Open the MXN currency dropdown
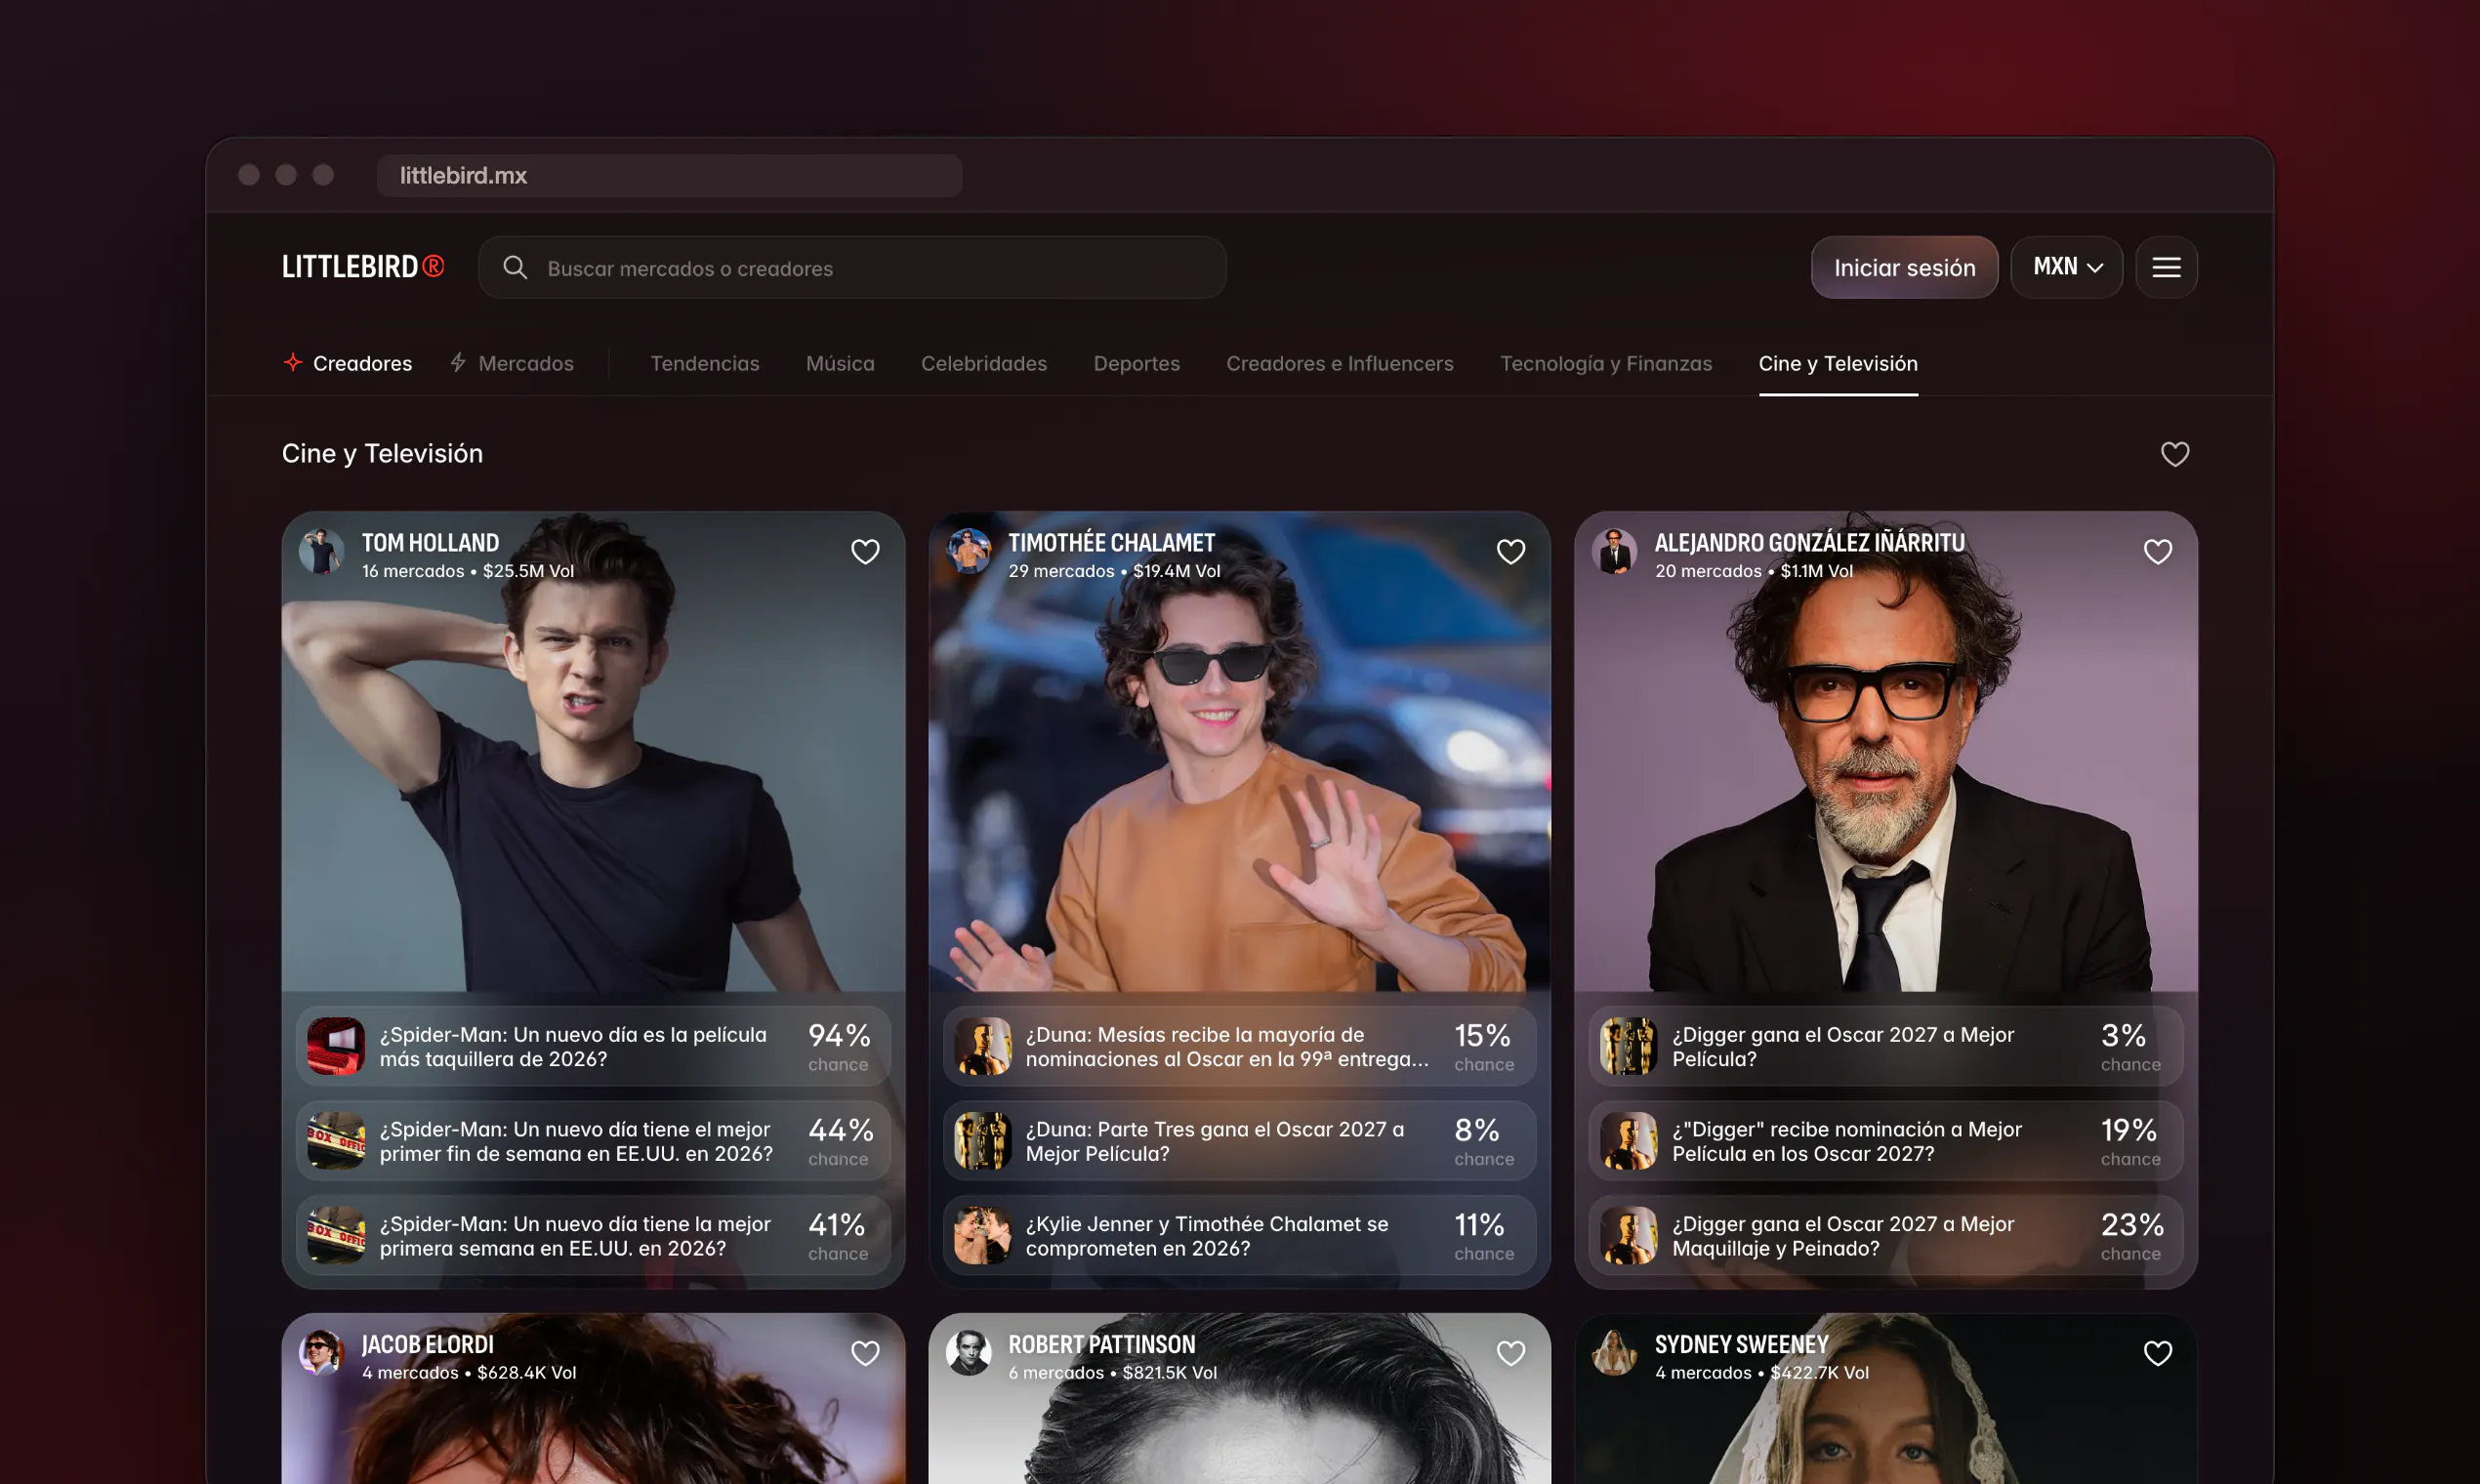This screenshot has height=1484, width=2480. (x=2067, y=267)
